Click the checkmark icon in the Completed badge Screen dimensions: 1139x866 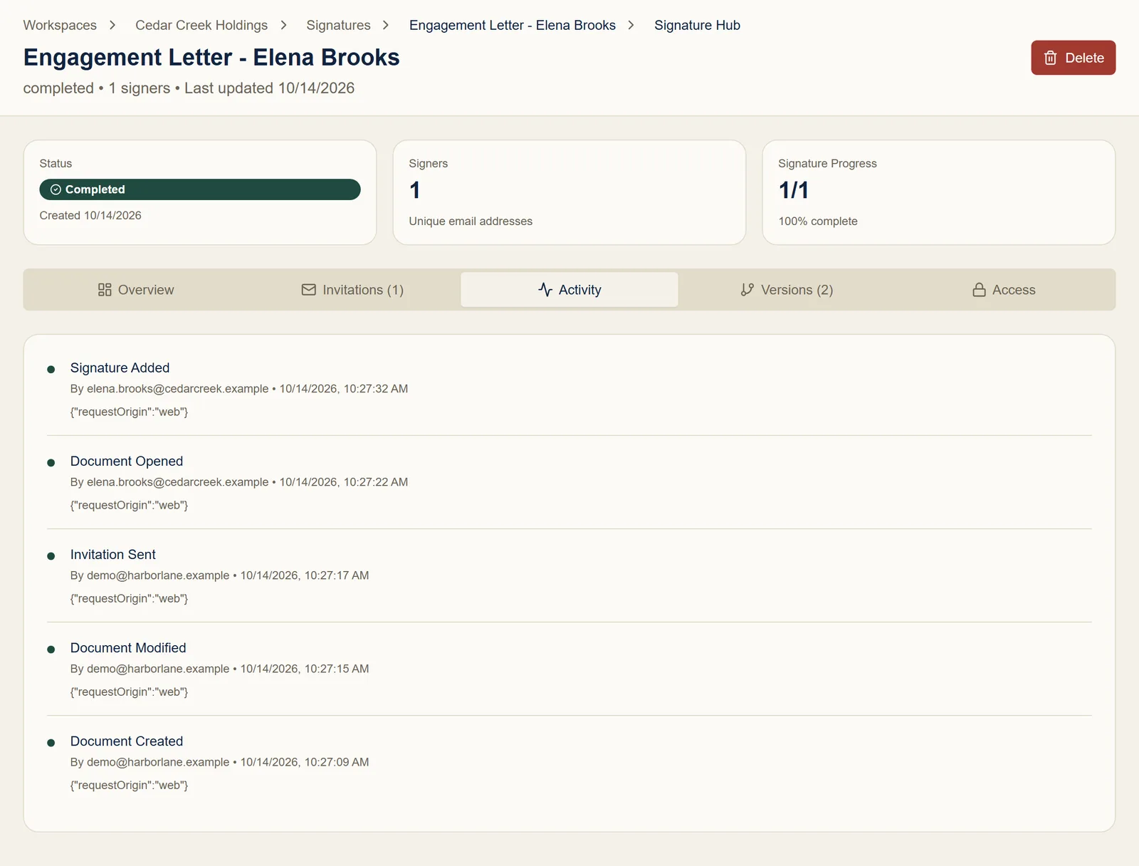56,189
